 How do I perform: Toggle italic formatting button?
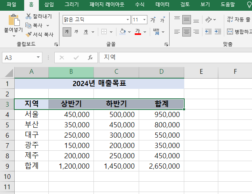[x=76, y=32]
